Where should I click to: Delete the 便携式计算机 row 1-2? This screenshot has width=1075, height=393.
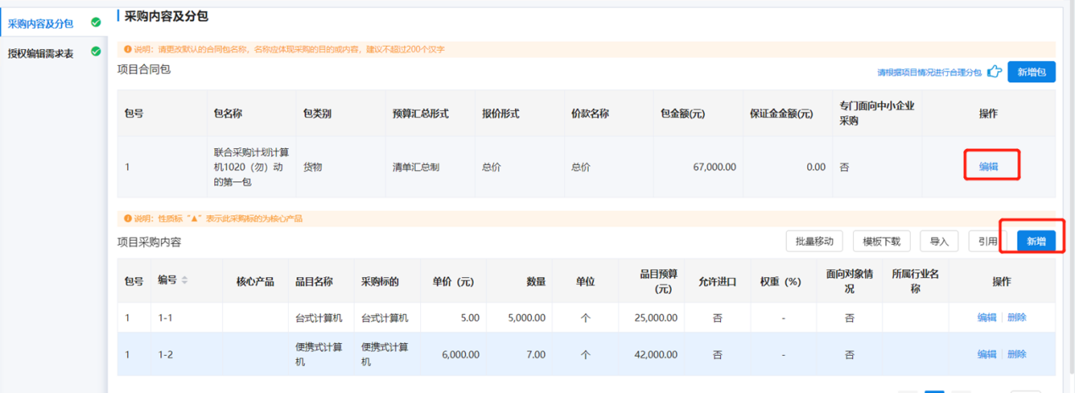coord(1017,354)
